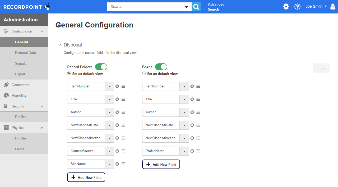Click reorder handle for Boxes NextDisposalAction

(198, 138)
